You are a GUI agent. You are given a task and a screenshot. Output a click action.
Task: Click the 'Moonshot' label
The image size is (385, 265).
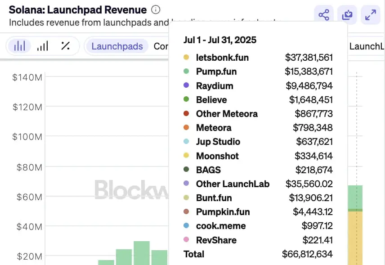point(217,156)
